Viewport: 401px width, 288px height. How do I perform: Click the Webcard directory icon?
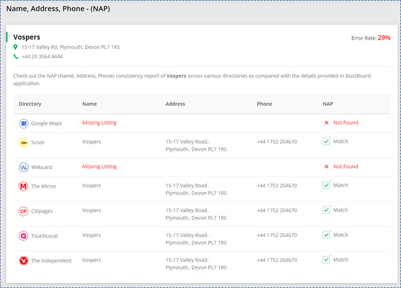(23, 168)
